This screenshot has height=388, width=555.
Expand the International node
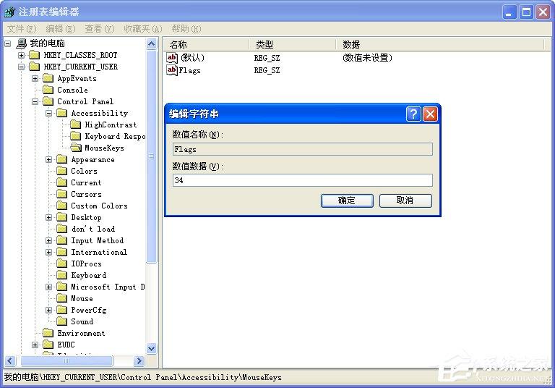pyautogui.click(x=49, y=252)
